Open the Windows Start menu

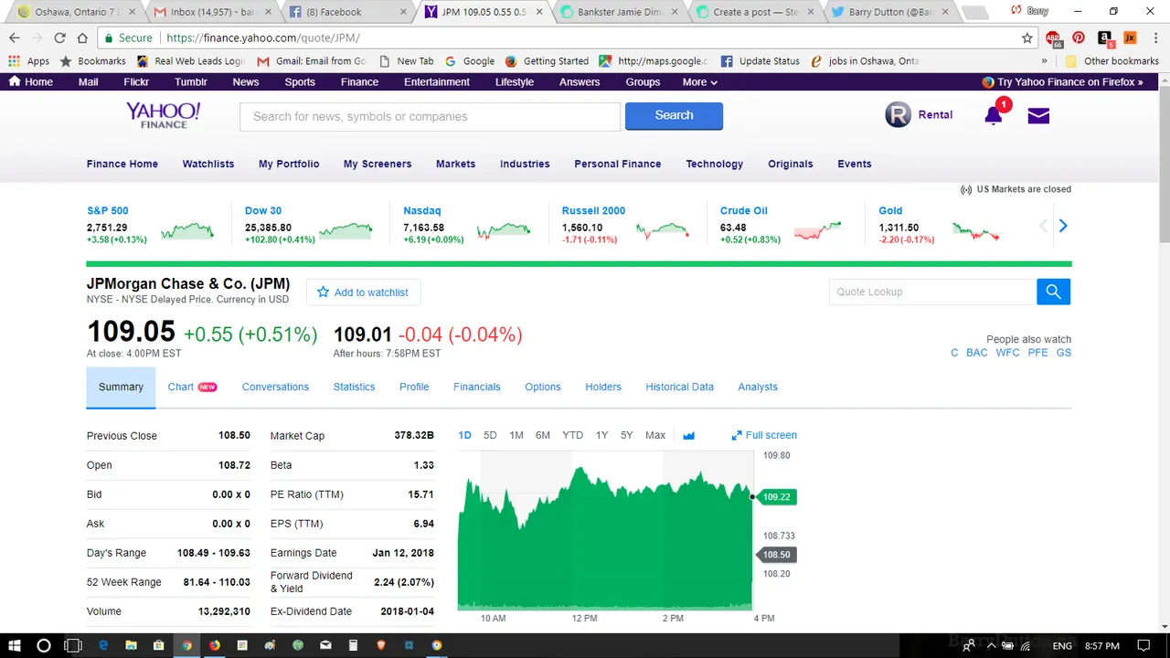tap(15, 645)
